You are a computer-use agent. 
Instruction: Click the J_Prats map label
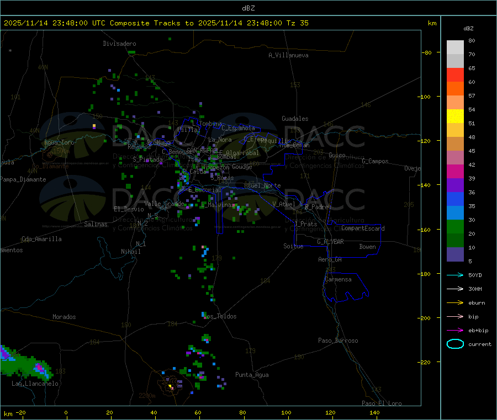pos(305,224)
